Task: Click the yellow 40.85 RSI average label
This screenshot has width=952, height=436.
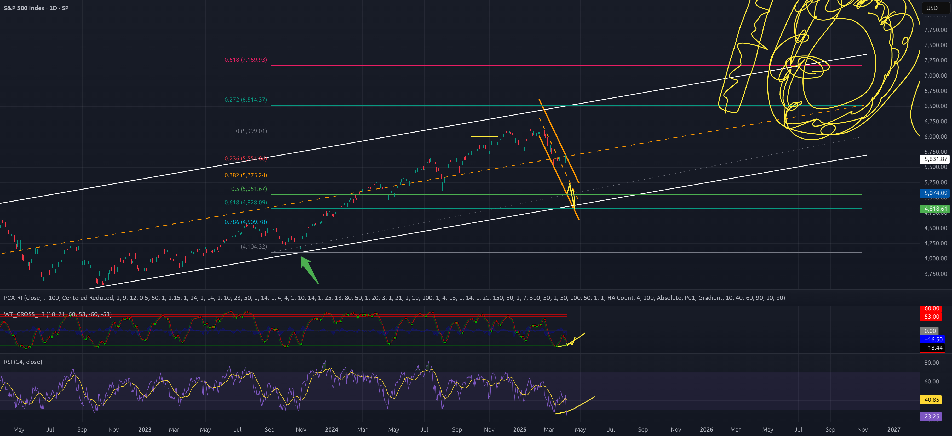Action: point(932,399)
